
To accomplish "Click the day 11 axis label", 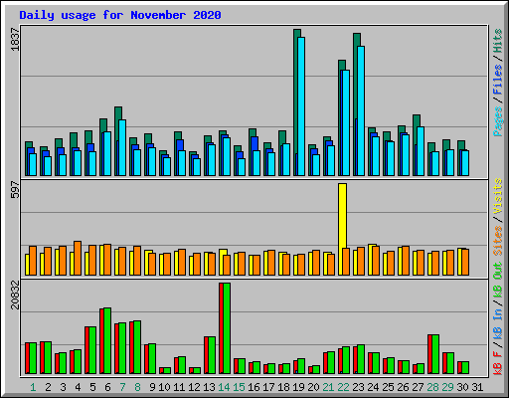I will coord(179,387).
